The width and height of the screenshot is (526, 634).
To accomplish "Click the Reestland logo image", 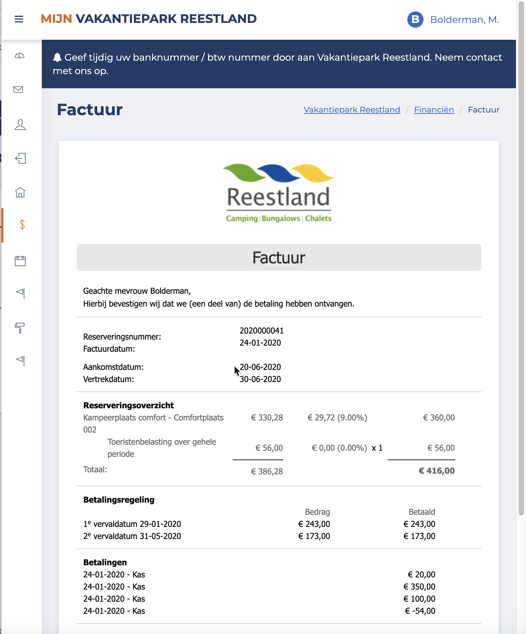I will coord(279,194).
